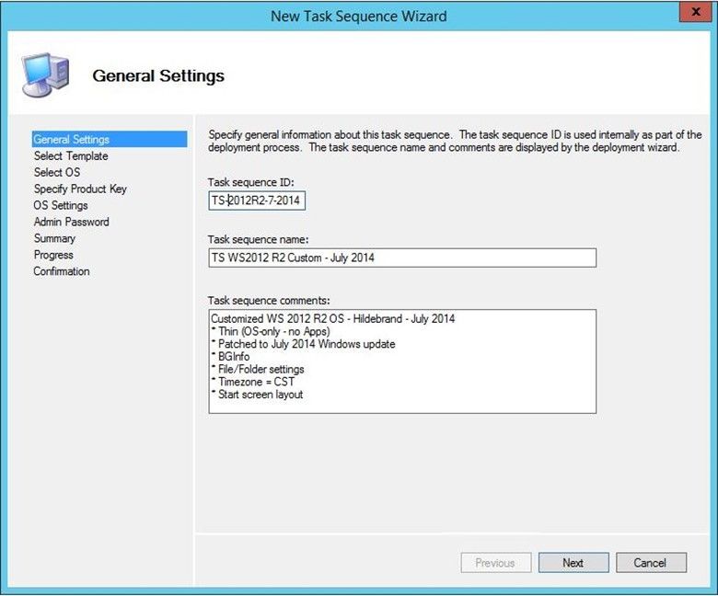Click the computer icon beside General Settings
718x596 pixels.
pyautogui.click(x=46, y=75)
